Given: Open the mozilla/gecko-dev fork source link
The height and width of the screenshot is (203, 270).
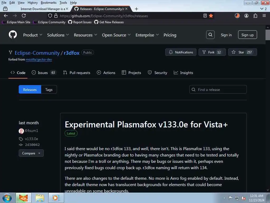Looking at the screenshot, I should (x=39, y=59).
